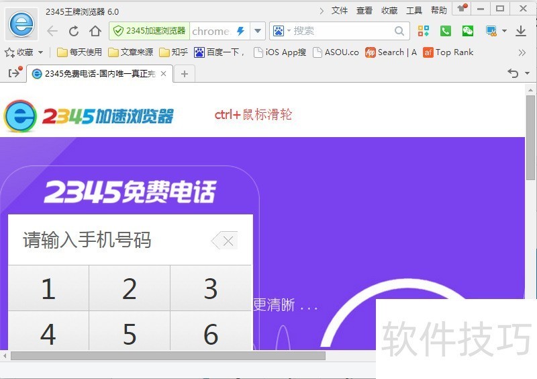537x379 pixels.
Task: Open a new tab with plus button
Action: 185,74
